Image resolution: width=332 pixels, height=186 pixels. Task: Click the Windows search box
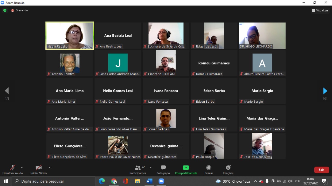(53, 181)
